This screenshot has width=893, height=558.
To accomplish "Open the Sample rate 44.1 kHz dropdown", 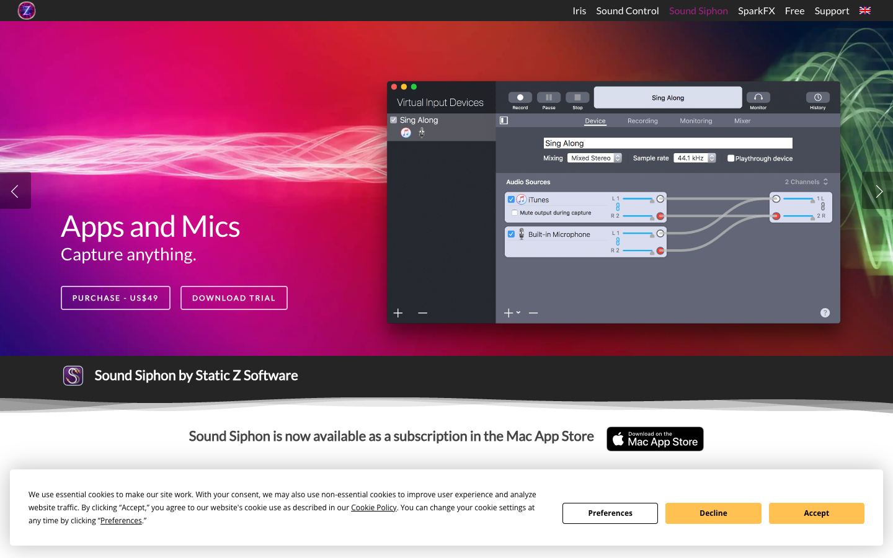I will [x=695, y=158].
